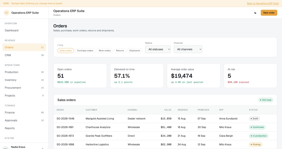Open the Reports page
The width and height of the screenshot is (282, 149).
[24, 128]
